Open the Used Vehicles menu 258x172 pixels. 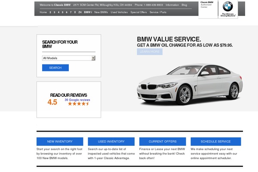tap(119, 12)
